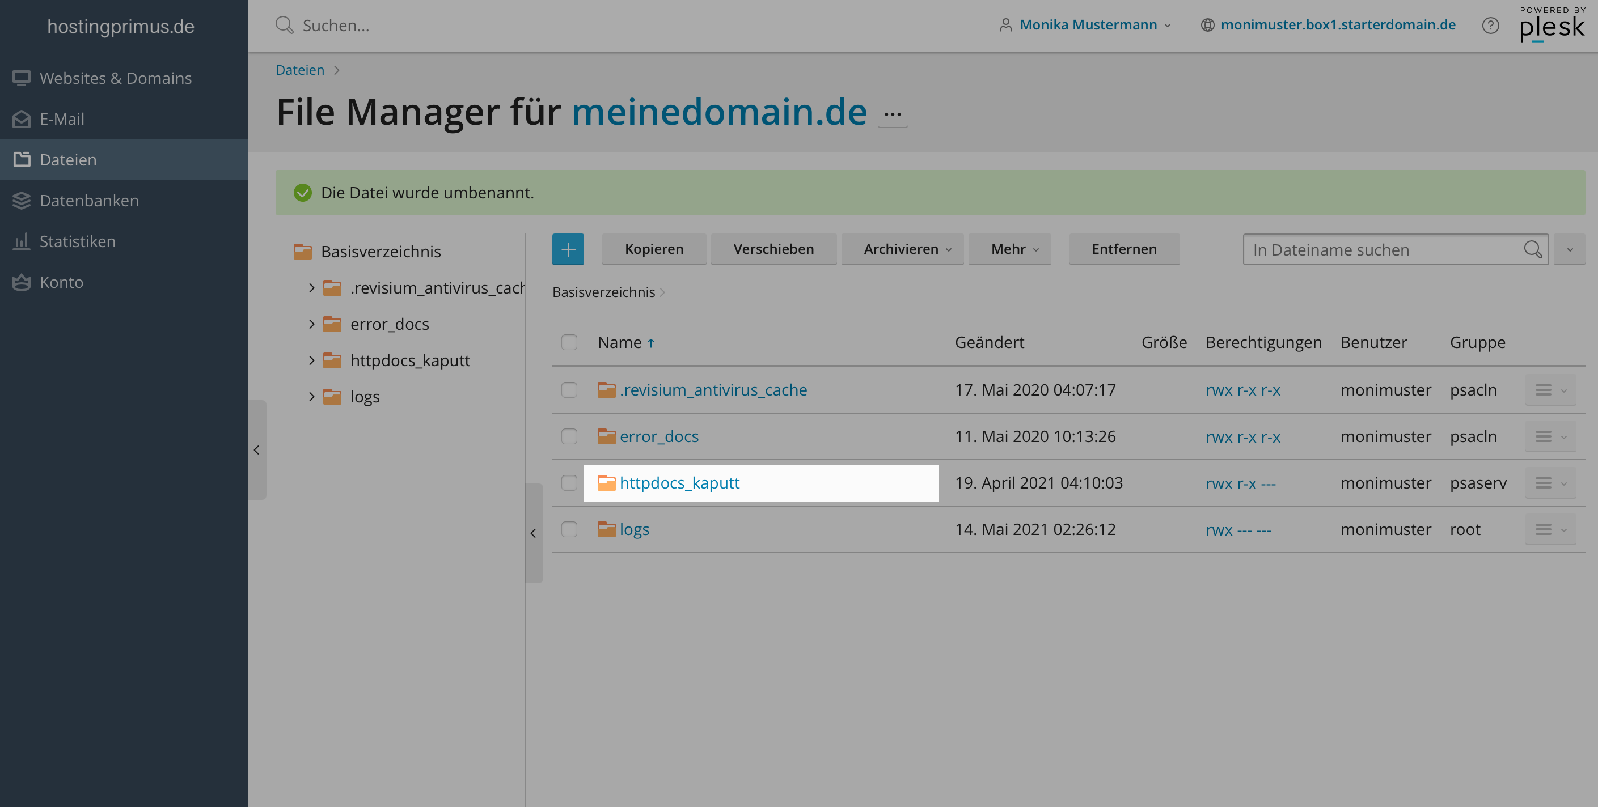Expand error_docs tree node
Screen dimensions: 1598x807
click(311, 324)
